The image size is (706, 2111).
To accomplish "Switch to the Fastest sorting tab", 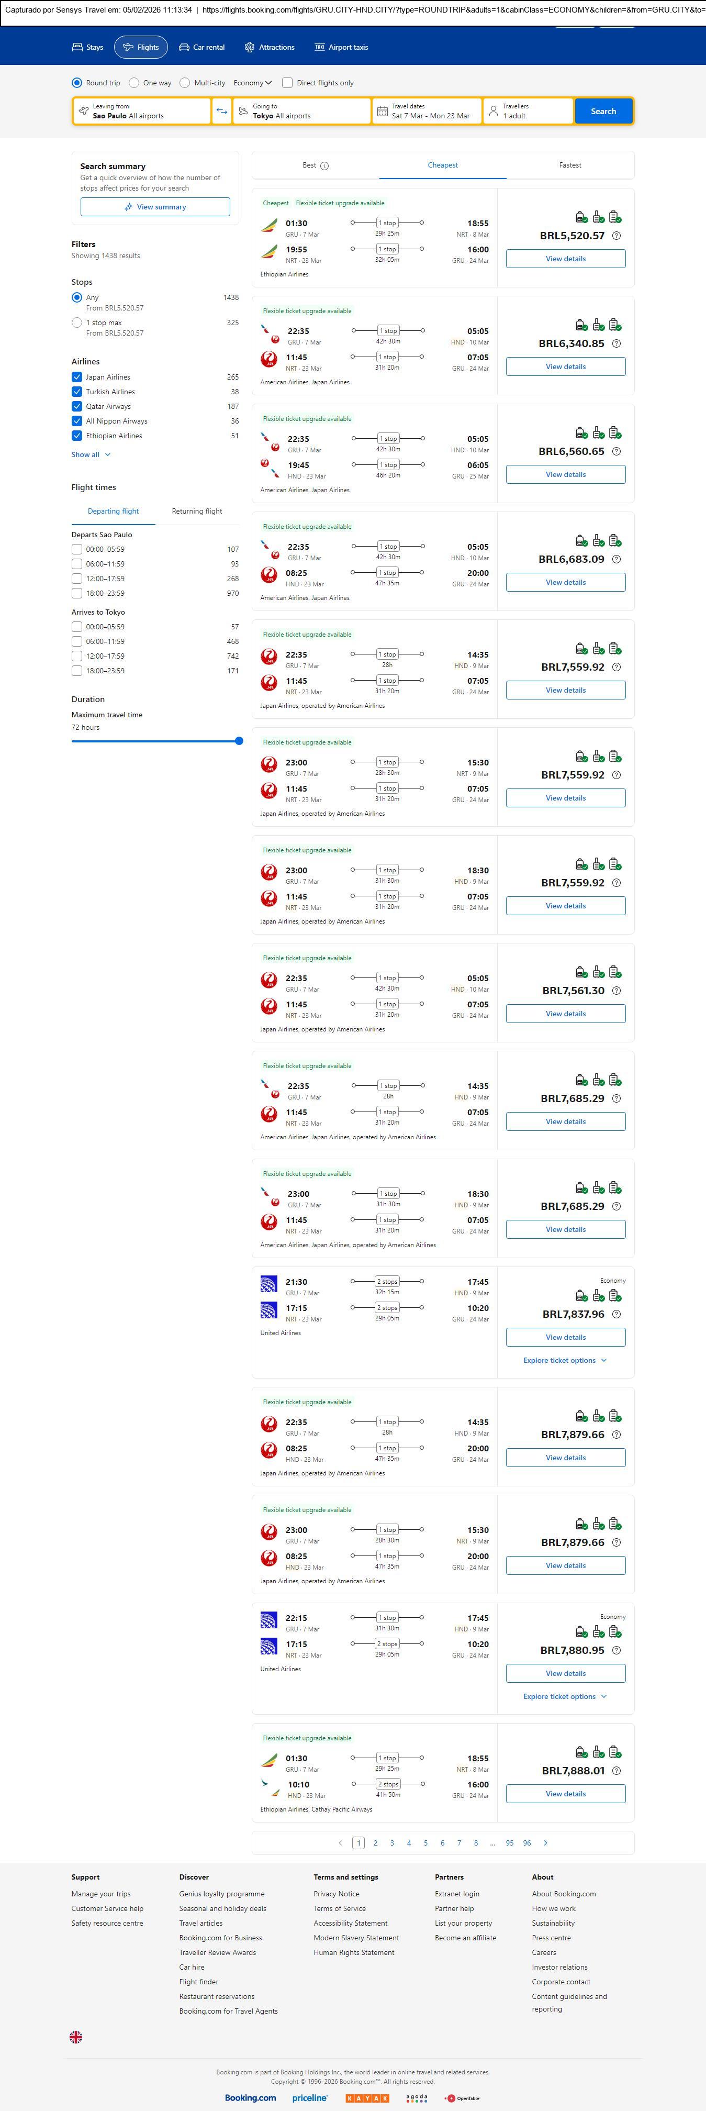I will point(570,165).
